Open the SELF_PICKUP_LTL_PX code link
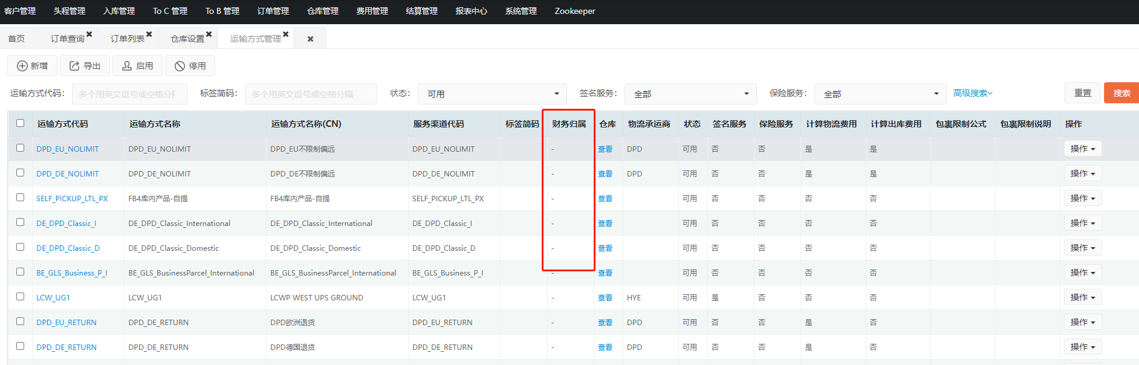 tap(72, 199)
